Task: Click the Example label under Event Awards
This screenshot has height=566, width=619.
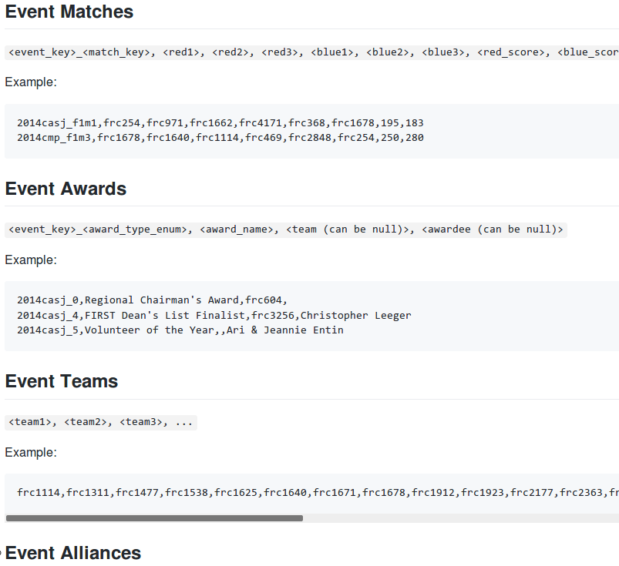Action: [x=31, y=260]
